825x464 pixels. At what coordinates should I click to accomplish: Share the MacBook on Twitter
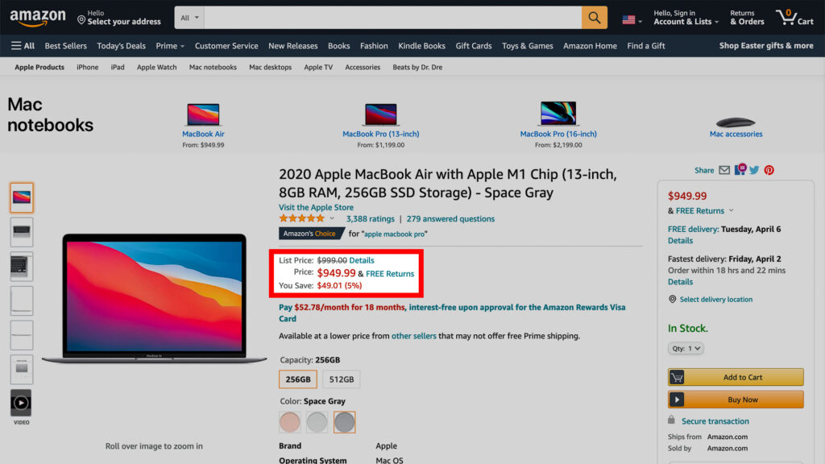(756, 170)
